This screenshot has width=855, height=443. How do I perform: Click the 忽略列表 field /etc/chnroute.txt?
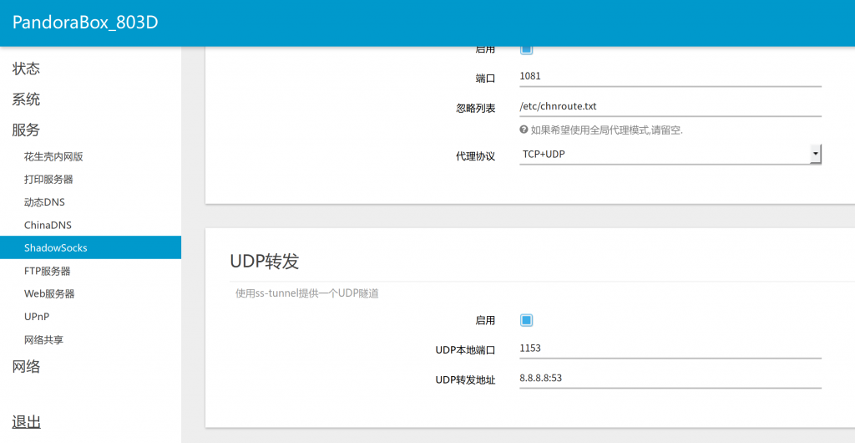point(670,106)
